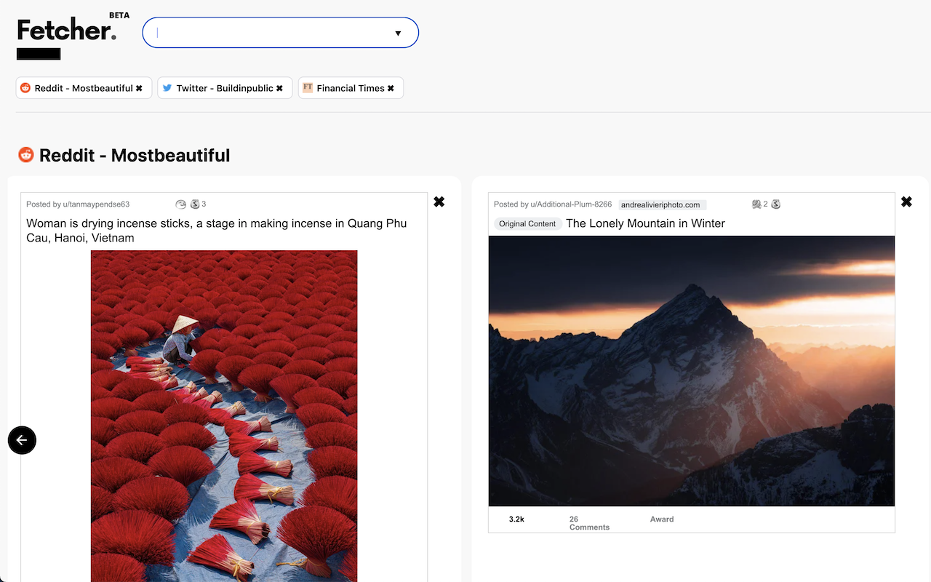The image size is (931, 582).
Task: Dismiss the incense sticks post card
Action: click(439, 202)
